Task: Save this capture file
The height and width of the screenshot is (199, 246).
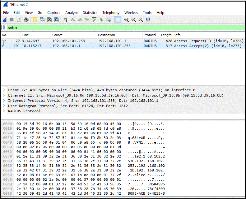Action: click(x=42, y=20)
